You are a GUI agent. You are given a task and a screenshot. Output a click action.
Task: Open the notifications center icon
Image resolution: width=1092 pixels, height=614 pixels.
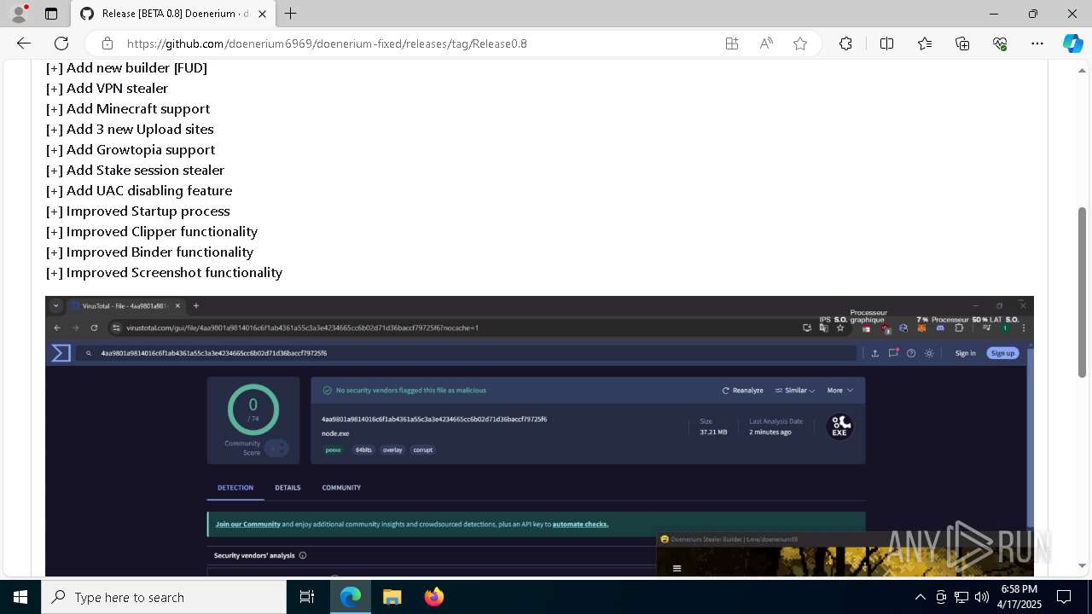(x=1064, y=597)
